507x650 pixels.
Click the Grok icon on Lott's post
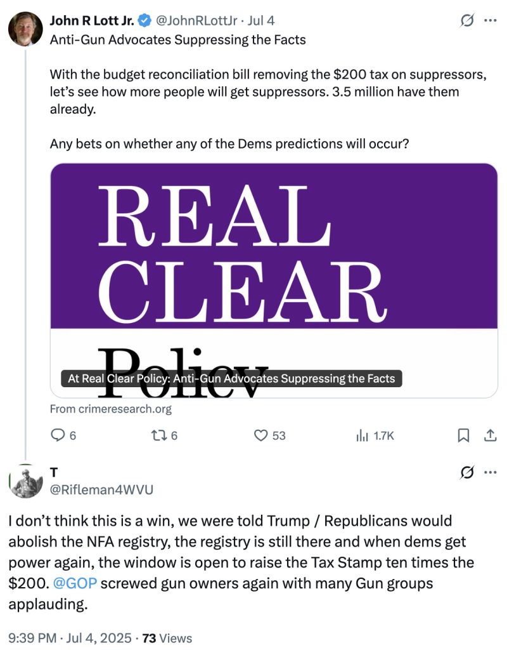point(467,21)
